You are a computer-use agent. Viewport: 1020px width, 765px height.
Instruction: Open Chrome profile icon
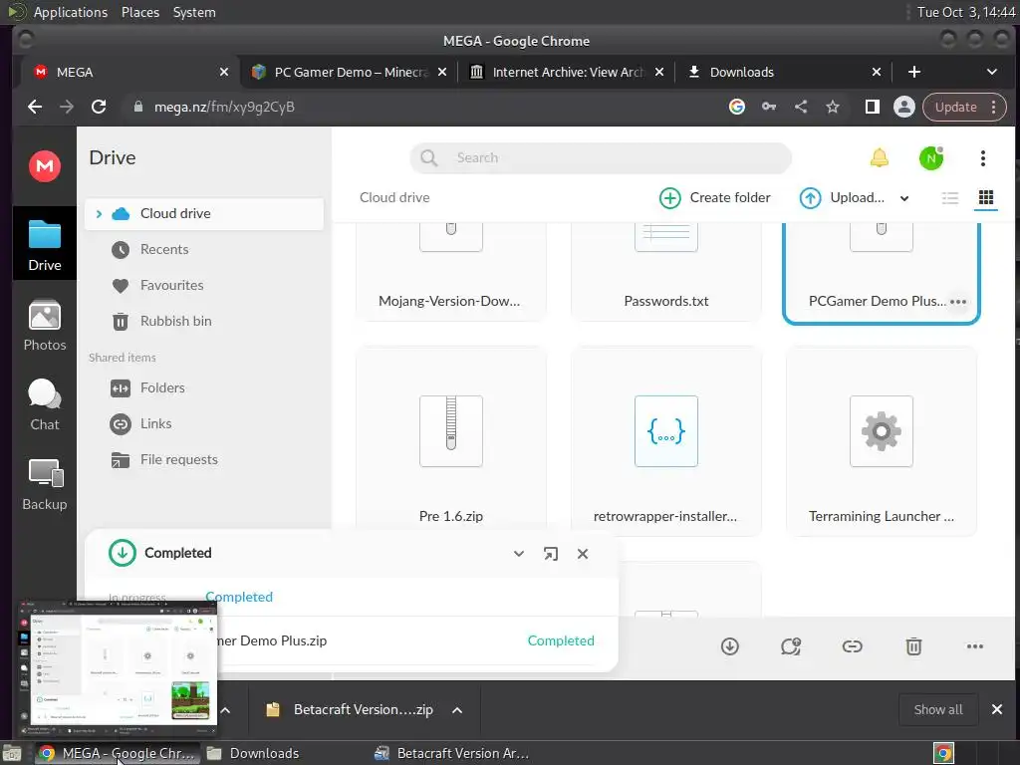pyautogui.click(x=903, y=107)
